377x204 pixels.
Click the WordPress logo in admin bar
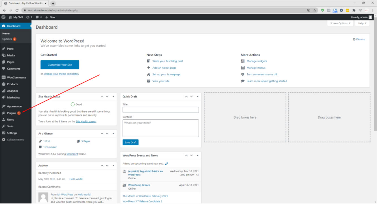pos(3,17)
